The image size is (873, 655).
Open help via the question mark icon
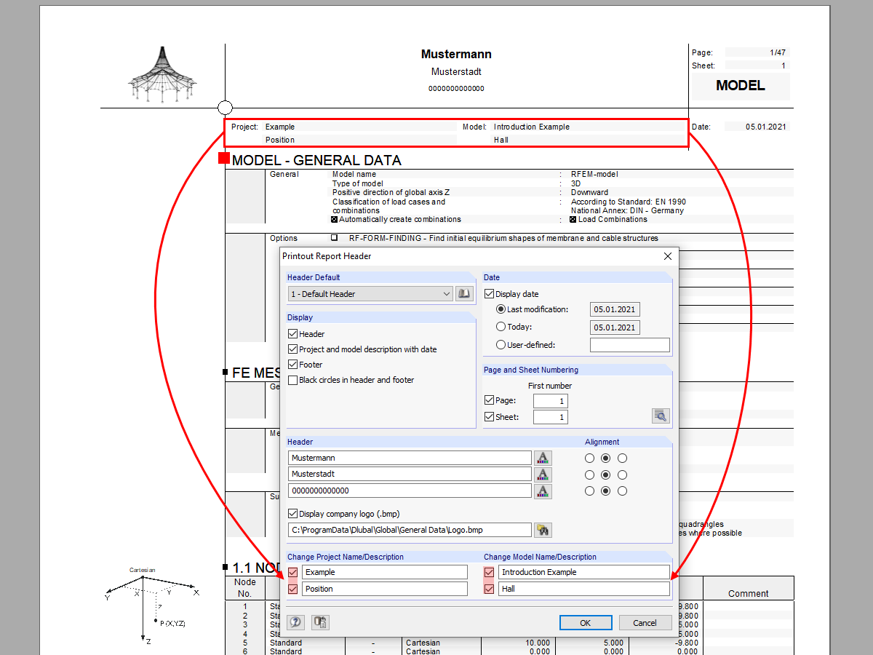pyautogui.click(x=295, y=622)
